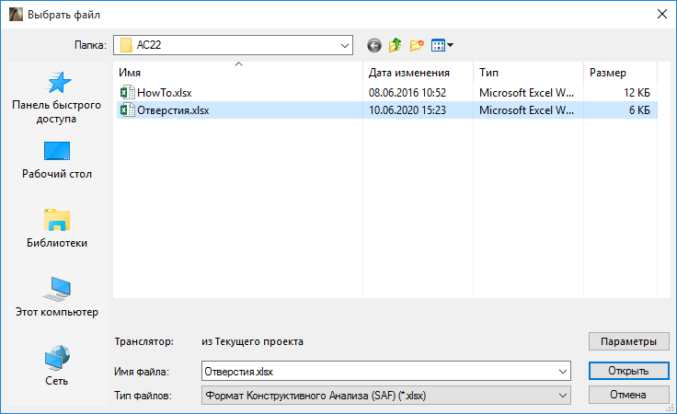Select Этот компьютер location

tap(57, 299)
